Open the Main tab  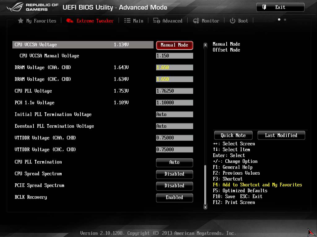click(134, 21)
